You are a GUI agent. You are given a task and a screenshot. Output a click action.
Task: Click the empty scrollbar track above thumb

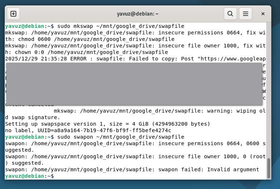pos(268,91)
